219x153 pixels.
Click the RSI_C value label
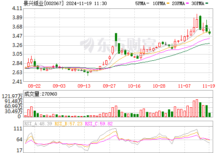(99, 124)
